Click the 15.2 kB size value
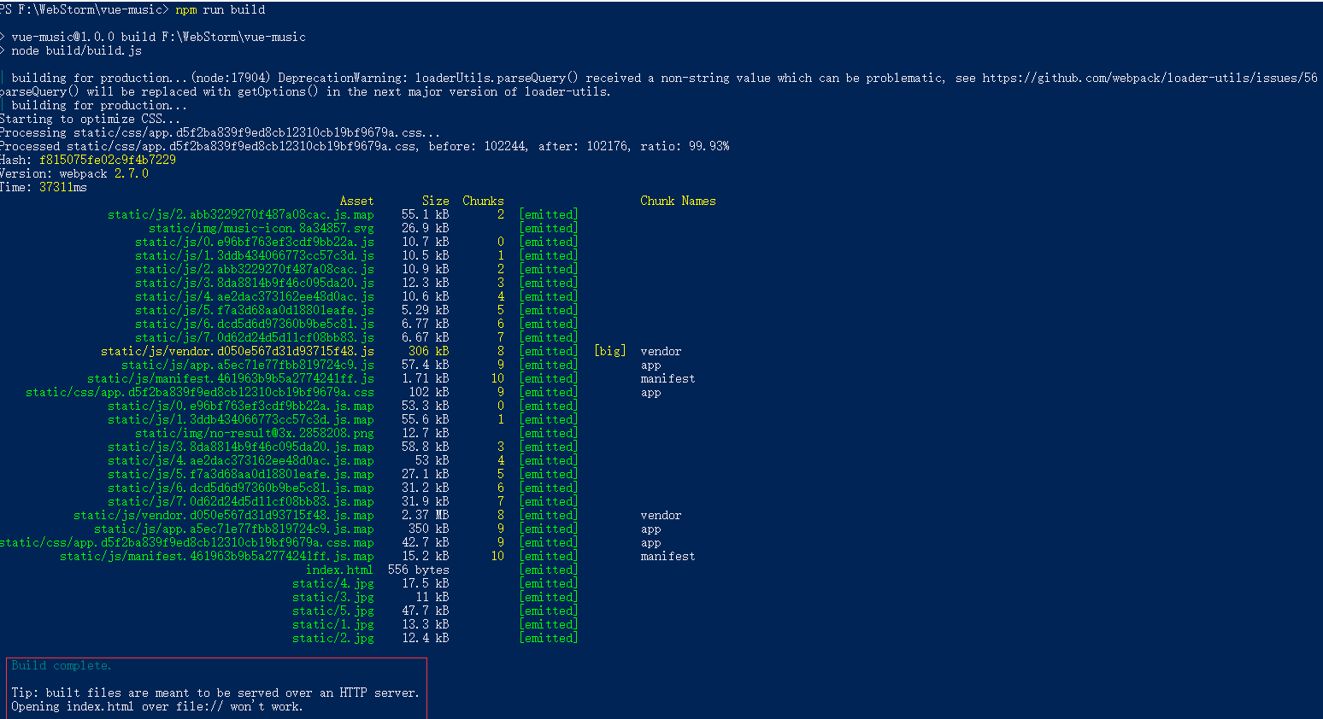 (426, 556)
